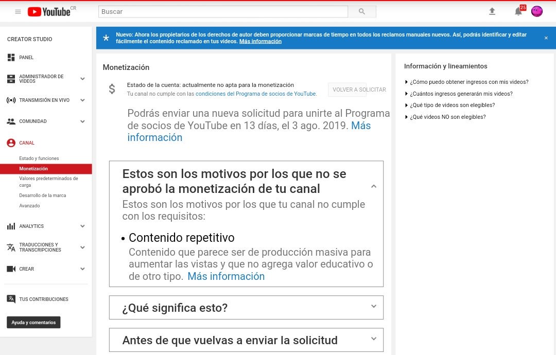The width and height of the screenshot is (556, 355).
Task: Click the Tus contribuciones icon
Action: point(11,299)
